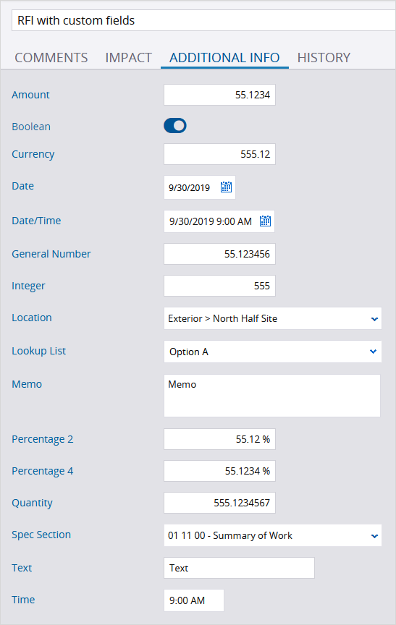Expand the Location dropdown
This screenshot has height=625, width=396.
[x=374, y=318]
